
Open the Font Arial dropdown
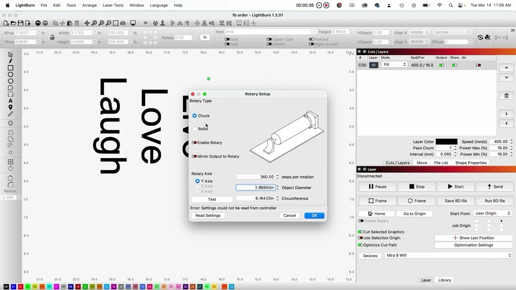pos(270,32)
